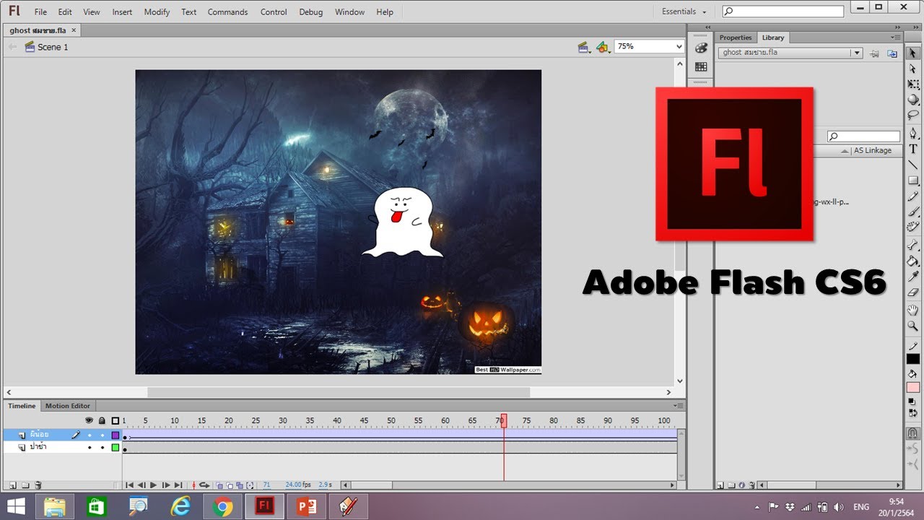Viewport: 924px width, 520px height.
Task: Open the Library panel options menu
Action: point(895,38)
